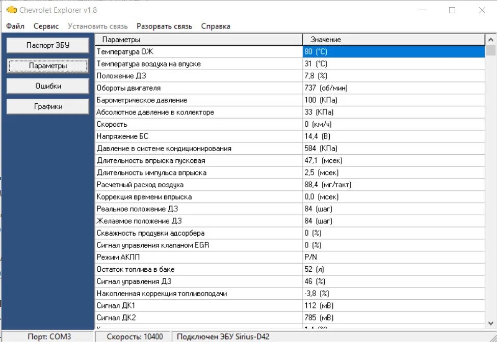497x342 pixels.
Task: Click the Порт: COM3 status bar entry
Action: [49, 336]
